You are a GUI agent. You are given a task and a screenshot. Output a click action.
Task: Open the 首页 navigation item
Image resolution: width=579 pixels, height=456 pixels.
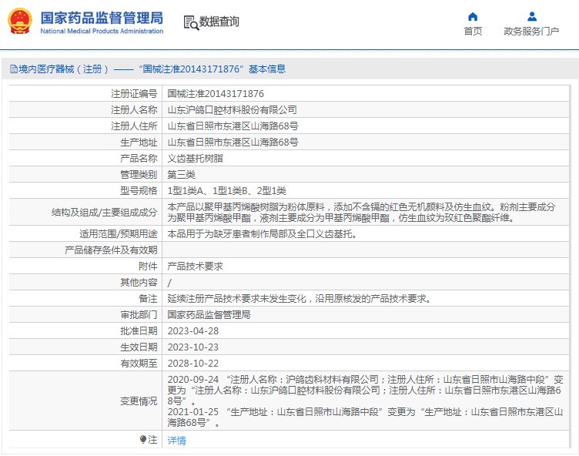pos(473,32)
